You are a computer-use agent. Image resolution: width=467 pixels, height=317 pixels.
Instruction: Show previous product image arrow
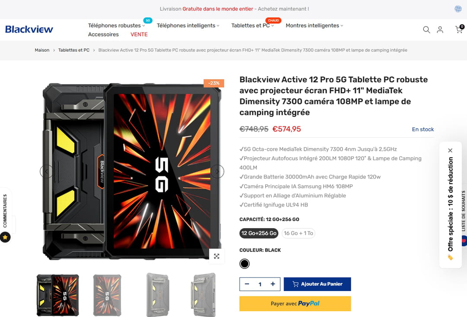[x=46, y=171]
